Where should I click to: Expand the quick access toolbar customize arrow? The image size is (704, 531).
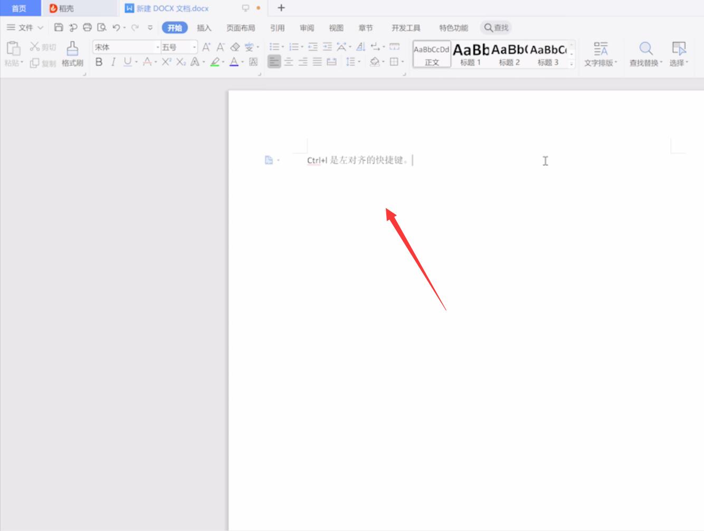point(150,27)
